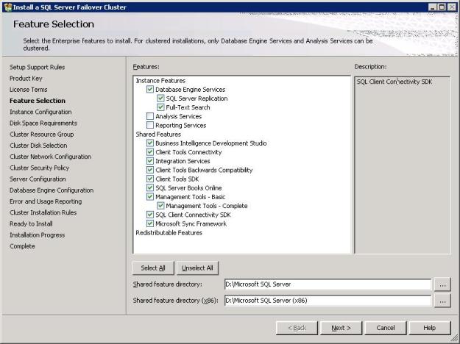Enable the Reporting Services checkbox
Image resolution: width=460 pixels, height=344 pixels.
[150, 125]
